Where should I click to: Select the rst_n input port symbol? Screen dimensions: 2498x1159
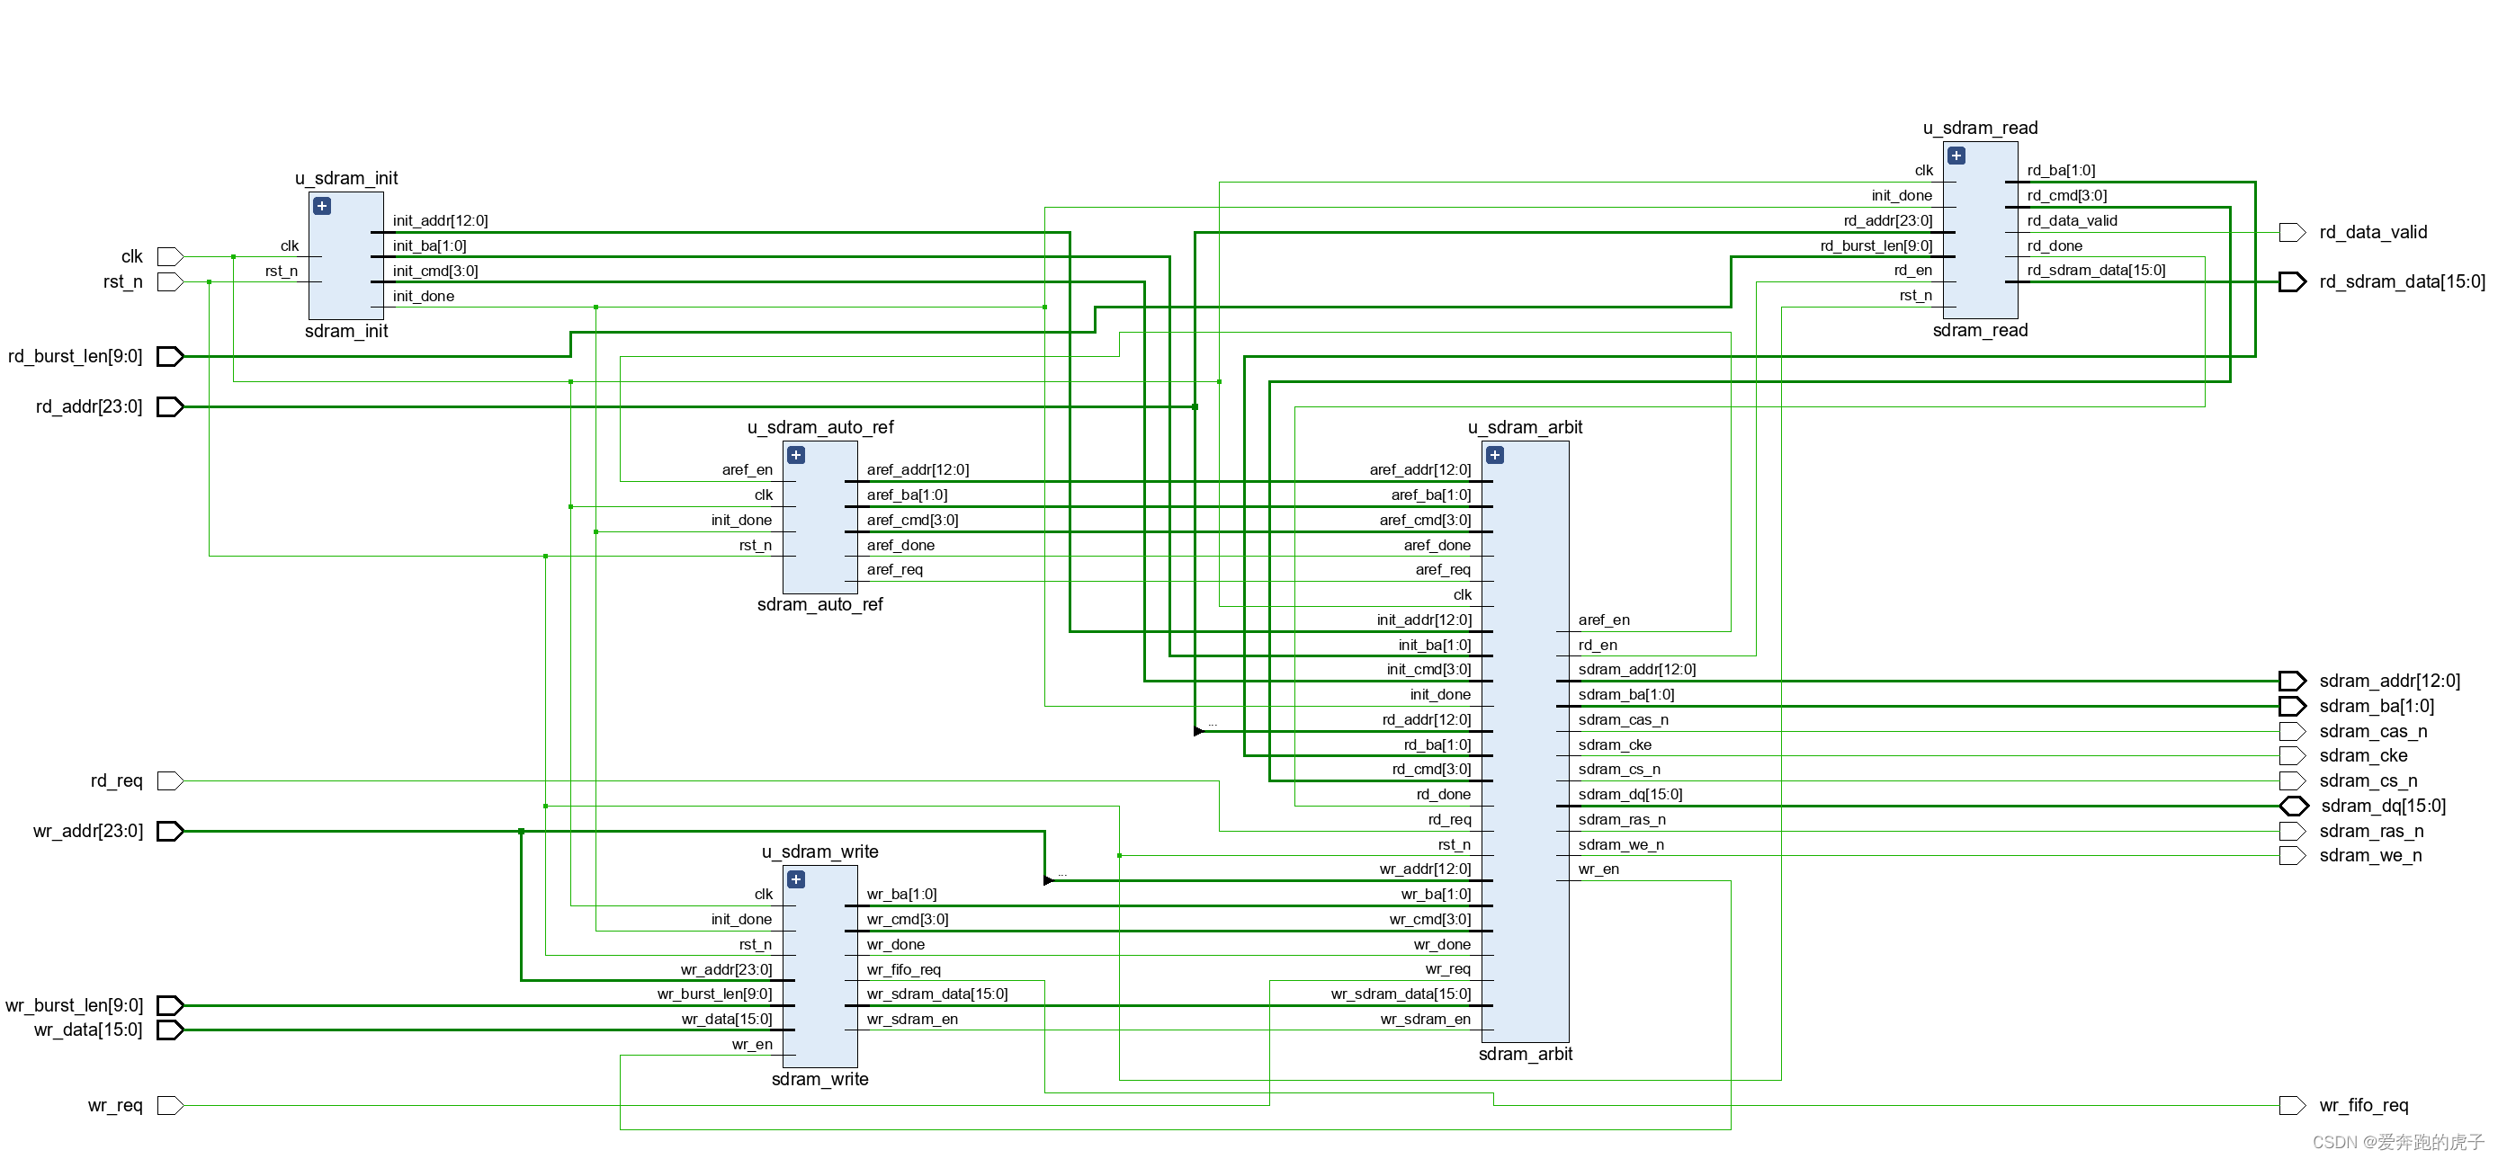171,282
